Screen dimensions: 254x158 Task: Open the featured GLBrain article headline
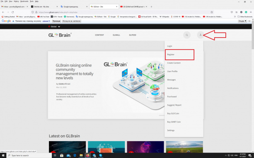75,72
